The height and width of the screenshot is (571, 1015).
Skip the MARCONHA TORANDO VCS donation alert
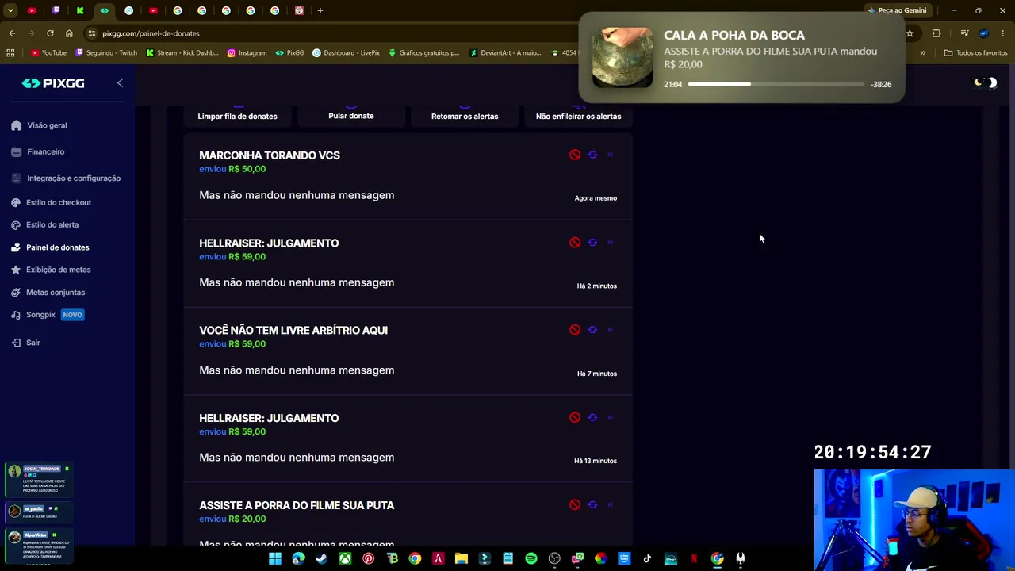point(610,155)
